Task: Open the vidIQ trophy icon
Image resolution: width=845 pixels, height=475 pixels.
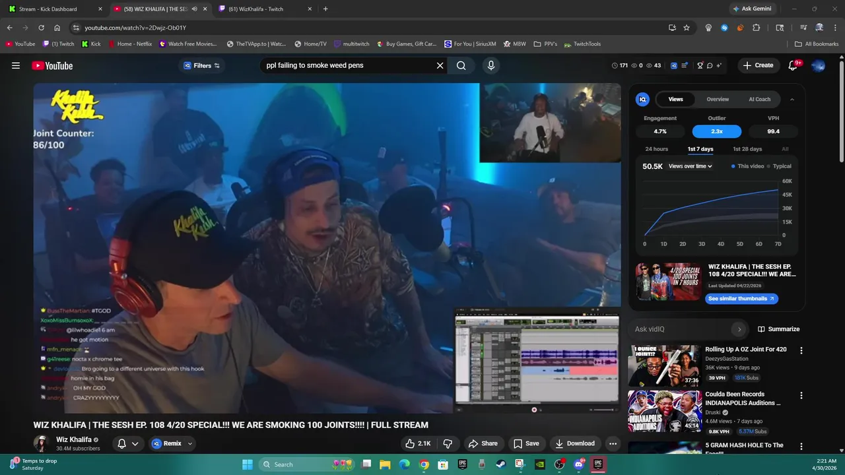Action: pos(700,65)
